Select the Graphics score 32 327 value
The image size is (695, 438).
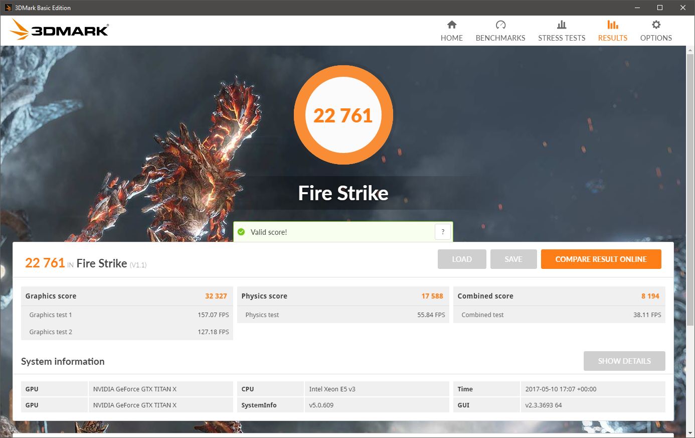[x=216, y=296]
